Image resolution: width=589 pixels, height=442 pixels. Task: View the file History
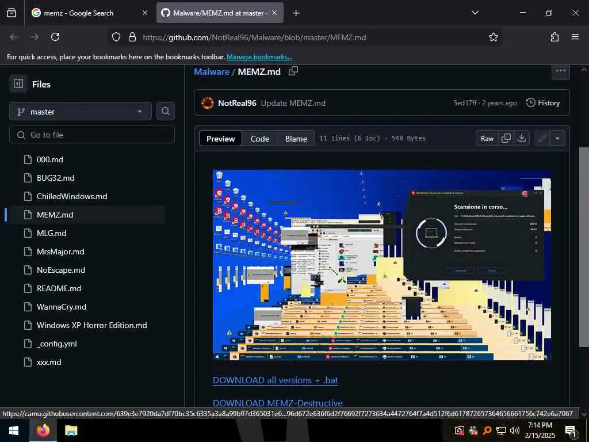coord(543,102)
